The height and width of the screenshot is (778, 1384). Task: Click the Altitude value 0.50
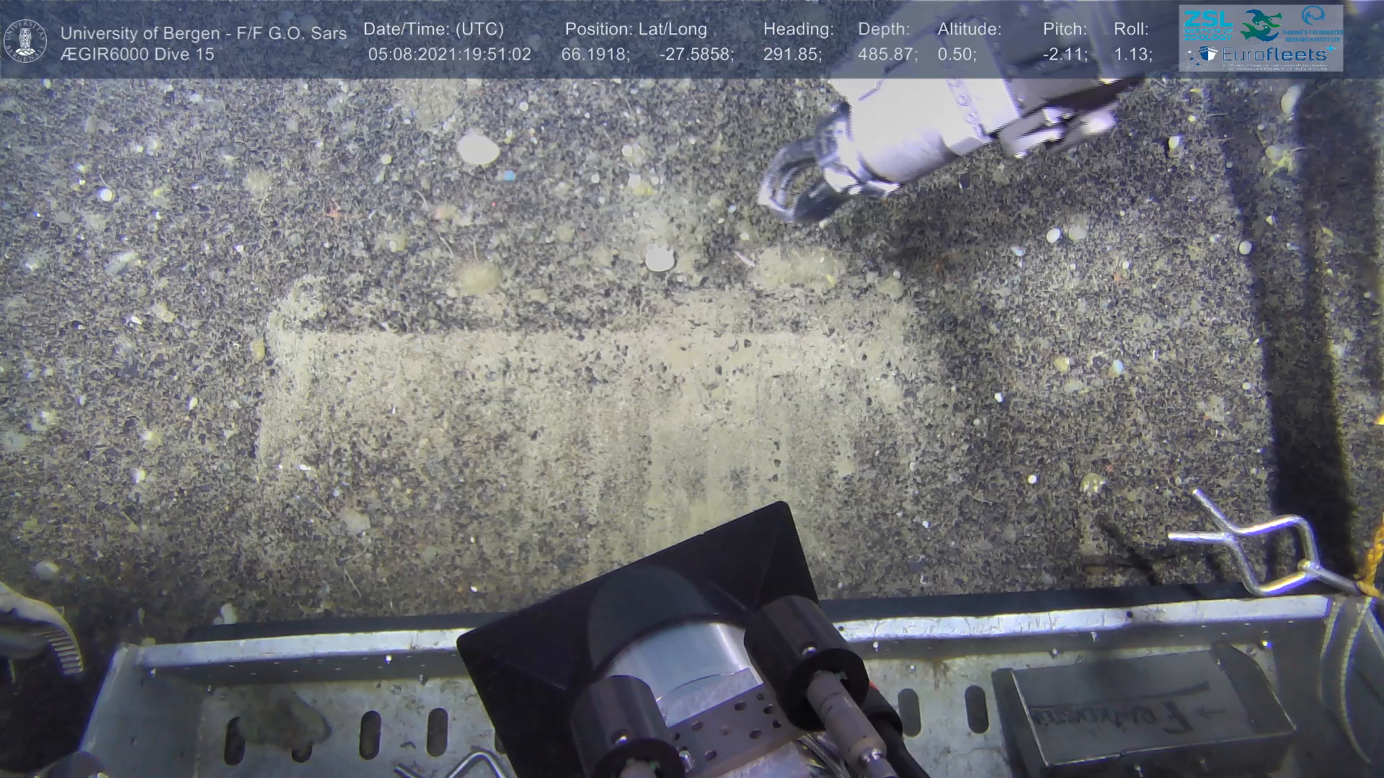pyautogui.click(x=957, y=55)
